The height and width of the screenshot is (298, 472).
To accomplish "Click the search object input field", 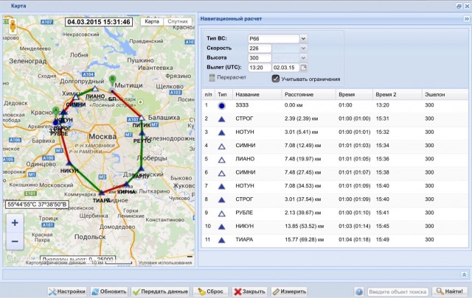I will coord(398,291).
